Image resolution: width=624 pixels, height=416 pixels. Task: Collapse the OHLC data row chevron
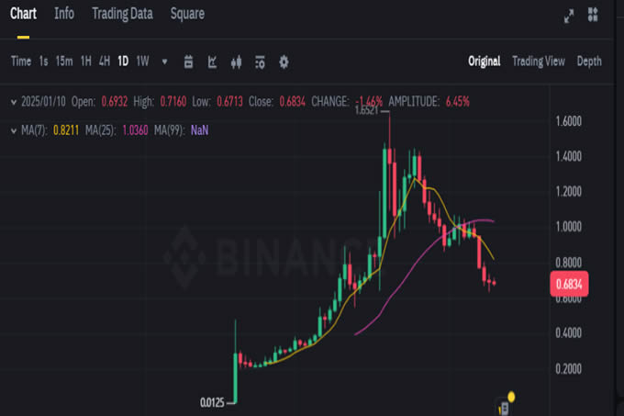click(13, 101)
